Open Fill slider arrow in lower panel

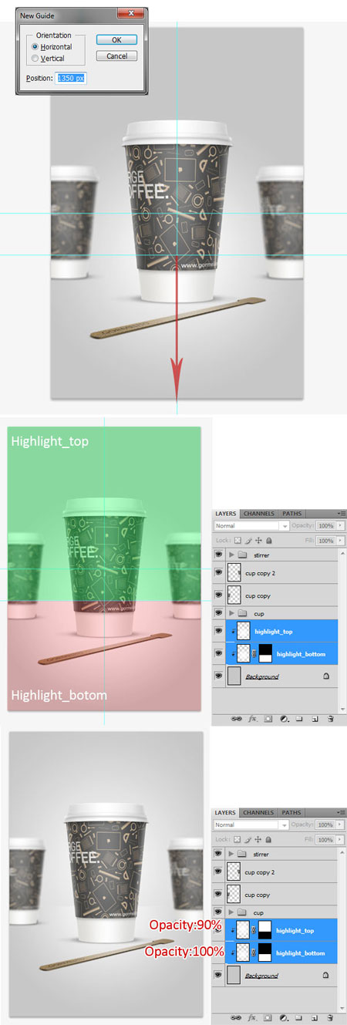click(x=340, y=839)
